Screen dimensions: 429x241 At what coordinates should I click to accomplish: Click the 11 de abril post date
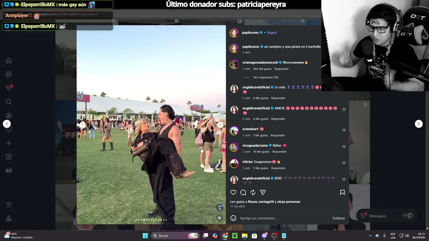(237, 207)
